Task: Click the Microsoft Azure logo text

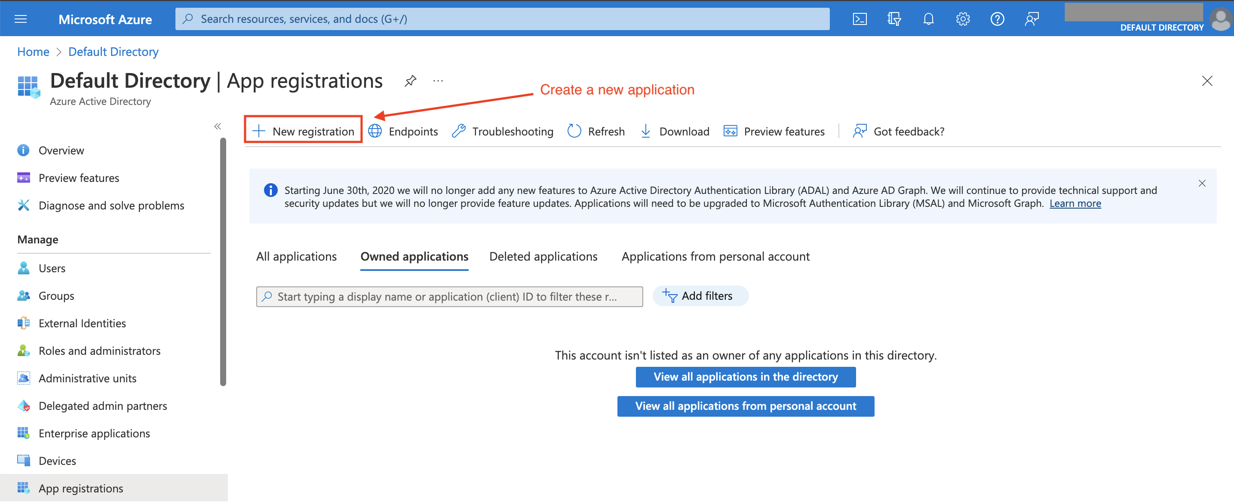Action: tap(105, 20)
